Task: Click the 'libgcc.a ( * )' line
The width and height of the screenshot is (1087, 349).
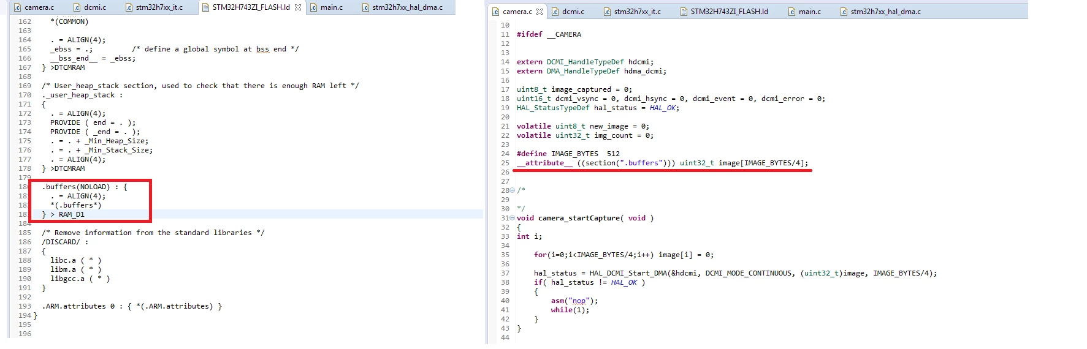Action: pos(80,279)
